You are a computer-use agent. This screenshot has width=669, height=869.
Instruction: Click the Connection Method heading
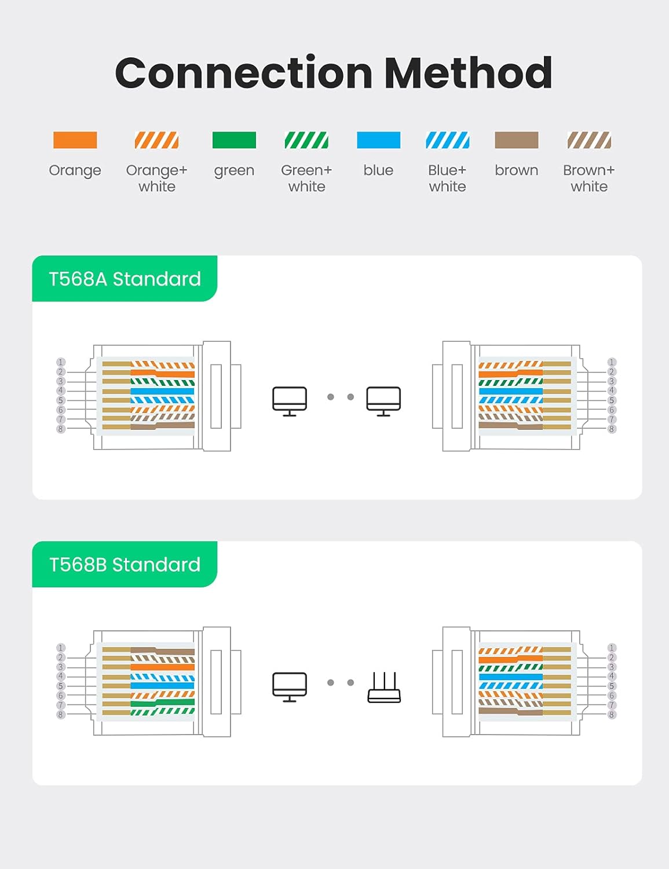click(x=334, y=73)
